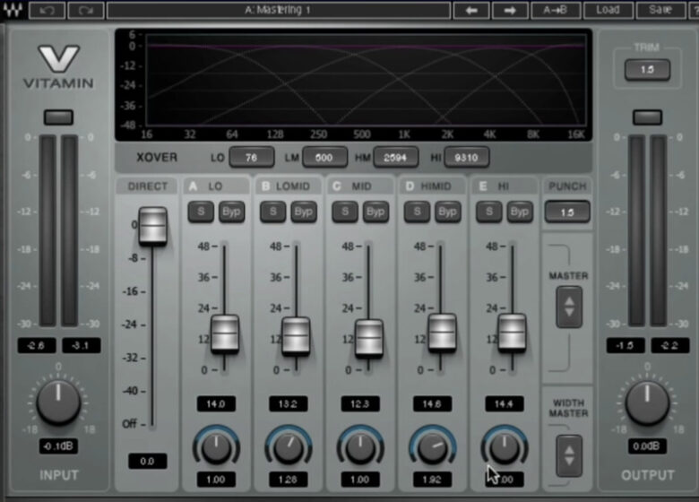Click the Input gain value -0.1dB
This screenshot has width=699, height=502.
(58, 446)
